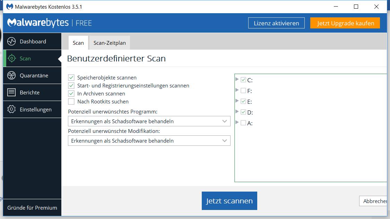Expand the E: drive tree node

click(237, 101)
